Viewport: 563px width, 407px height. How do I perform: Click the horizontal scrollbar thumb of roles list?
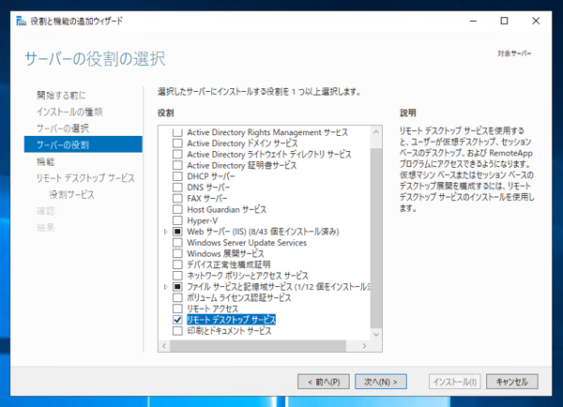(x=258, y=346)
